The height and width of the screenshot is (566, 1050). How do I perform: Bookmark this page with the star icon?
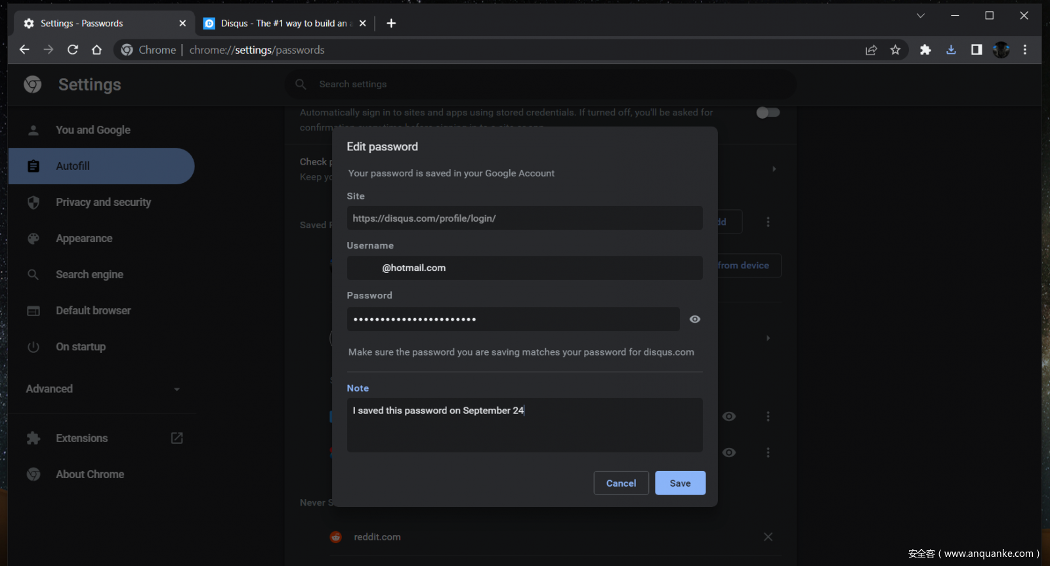(895, 50)
